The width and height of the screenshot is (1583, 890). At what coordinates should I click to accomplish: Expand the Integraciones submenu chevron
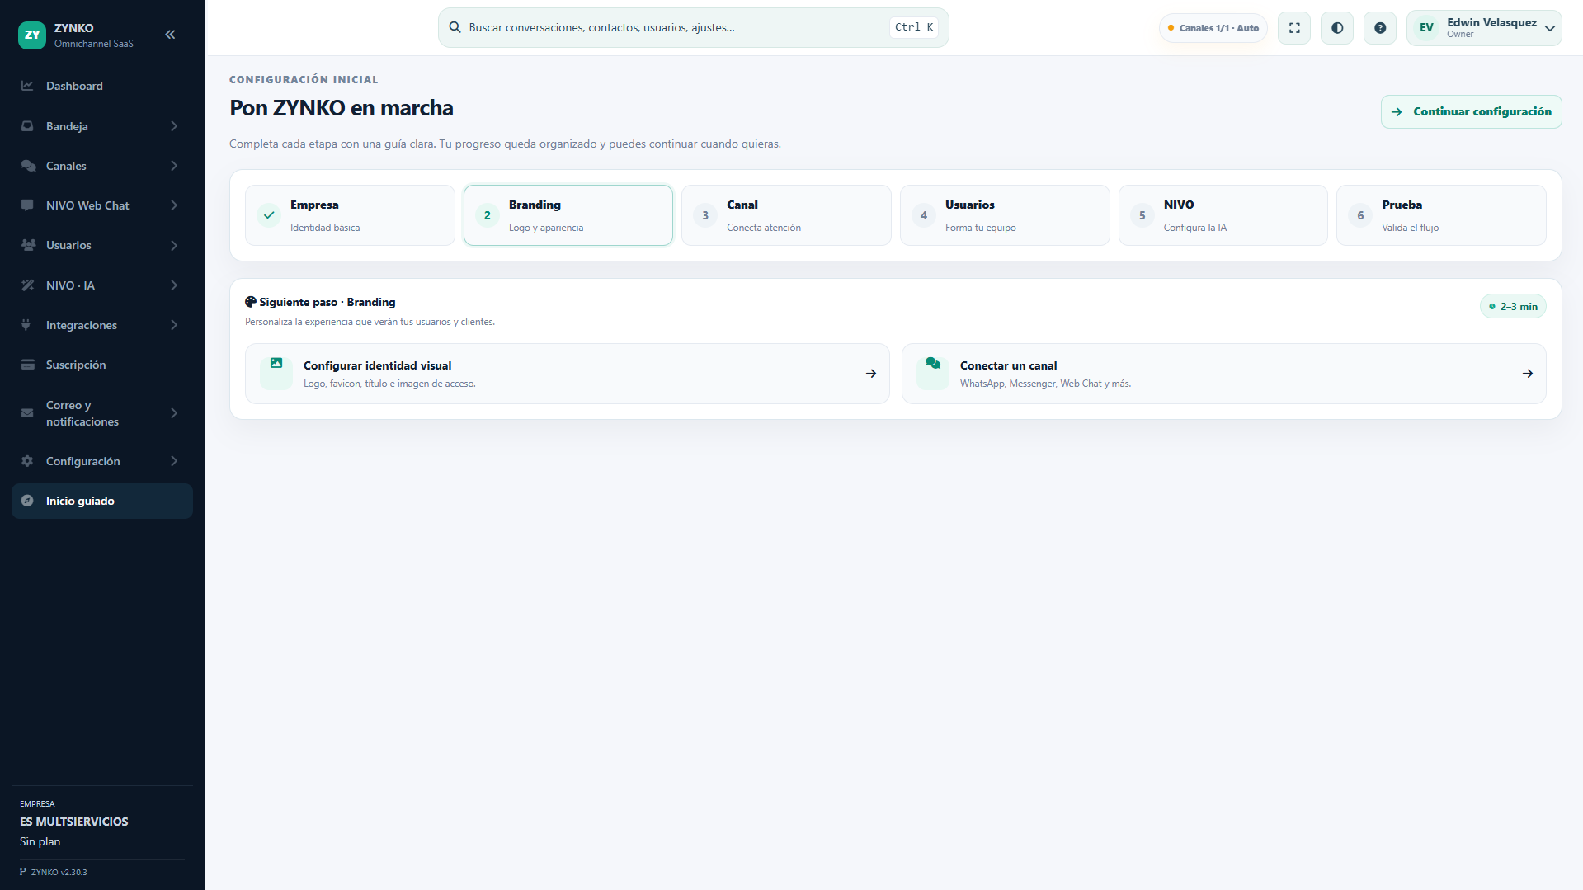coord(174,325)
